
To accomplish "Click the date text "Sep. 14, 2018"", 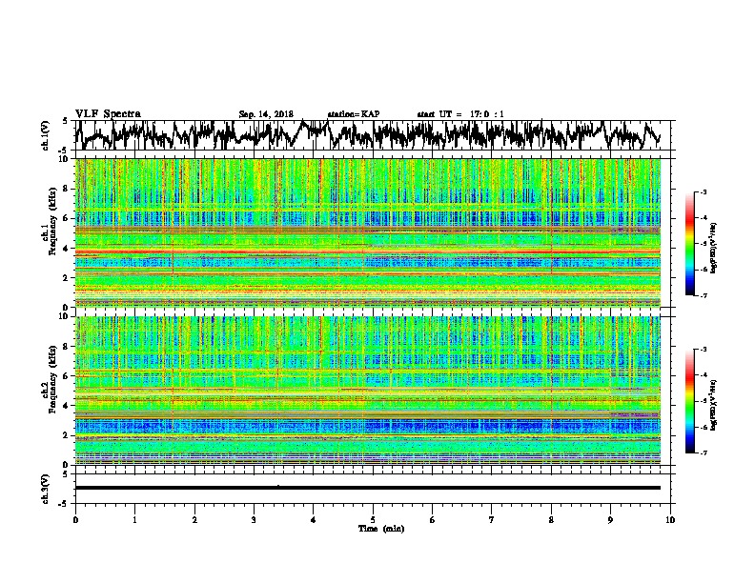I will (x=266, y=114).
